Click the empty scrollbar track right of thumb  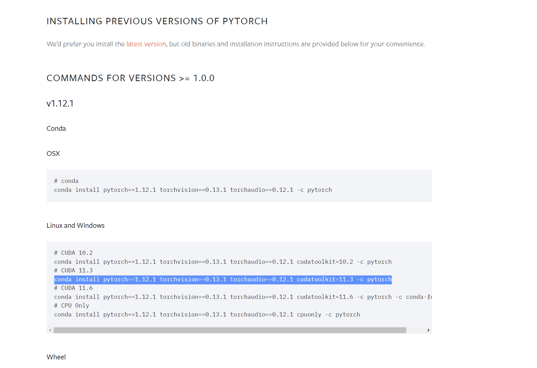tap(416, 330)
